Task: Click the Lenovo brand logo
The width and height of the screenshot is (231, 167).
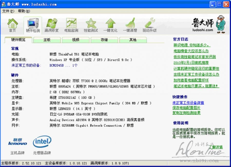Action: point(17,142)
